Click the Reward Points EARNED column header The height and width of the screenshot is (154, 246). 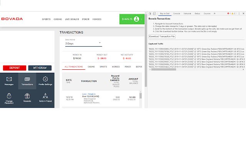click(x=115, y=78)
